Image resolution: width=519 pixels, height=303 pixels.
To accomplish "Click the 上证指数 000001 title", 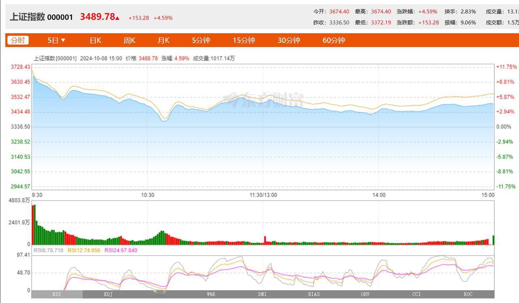I will 41,17.
